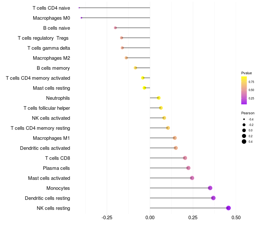The width and height of the screenshot is (258, 226).
Task: Click the B cells naive data point
Action: 115,28
